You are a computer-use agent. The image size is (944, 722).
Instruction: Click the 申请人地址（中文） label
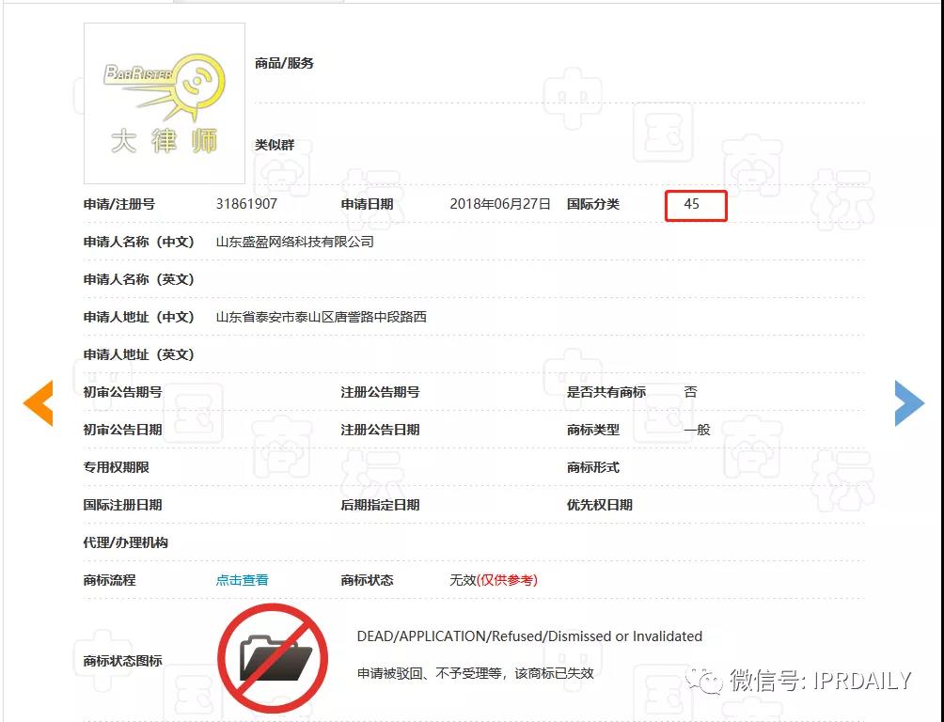[139, 317]
